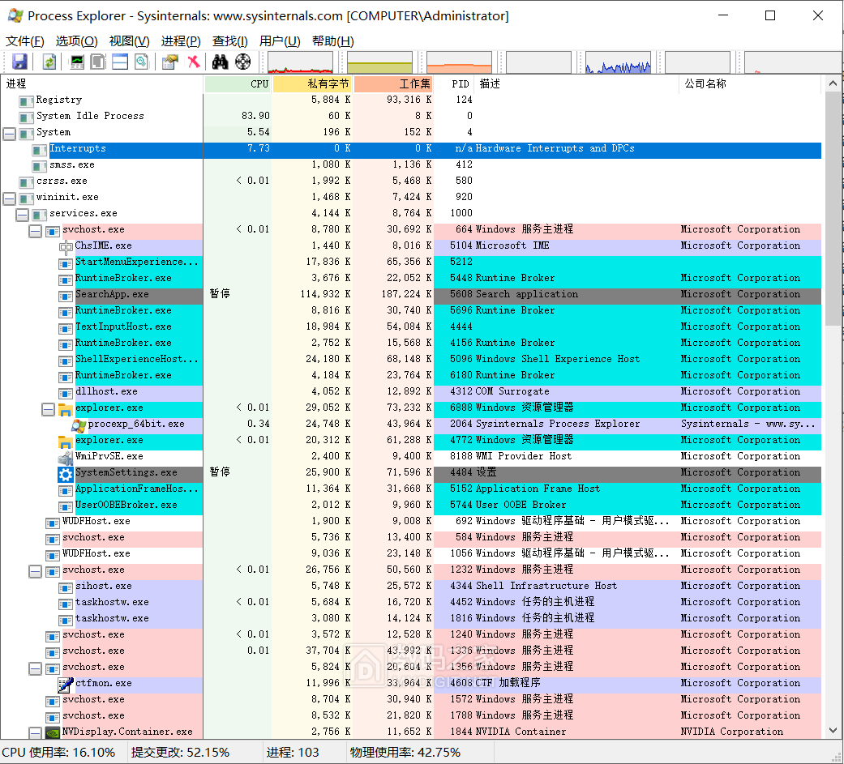
Task: Open the 视图(V) menu
Action: click(x=129, y=41)
